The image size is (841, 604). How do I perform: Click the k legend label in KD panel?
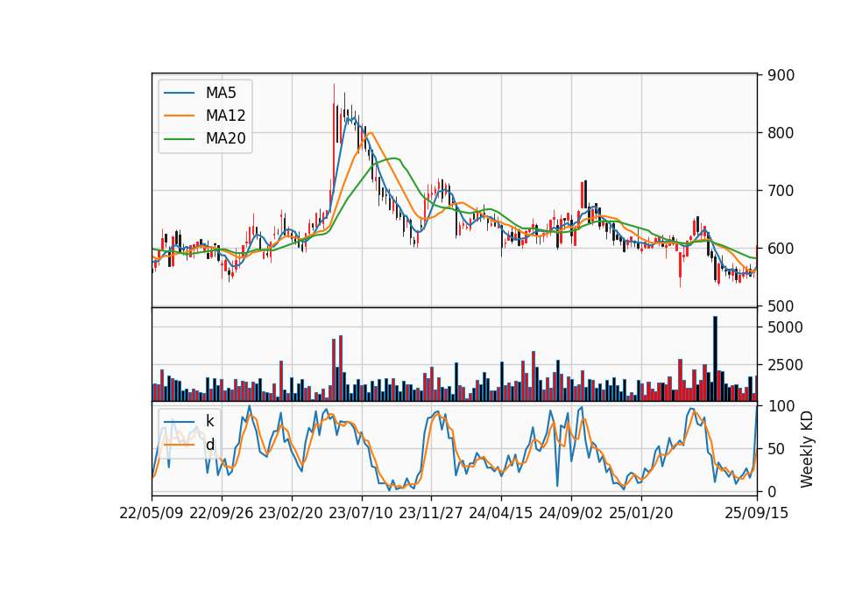click(x=209, y=421)
